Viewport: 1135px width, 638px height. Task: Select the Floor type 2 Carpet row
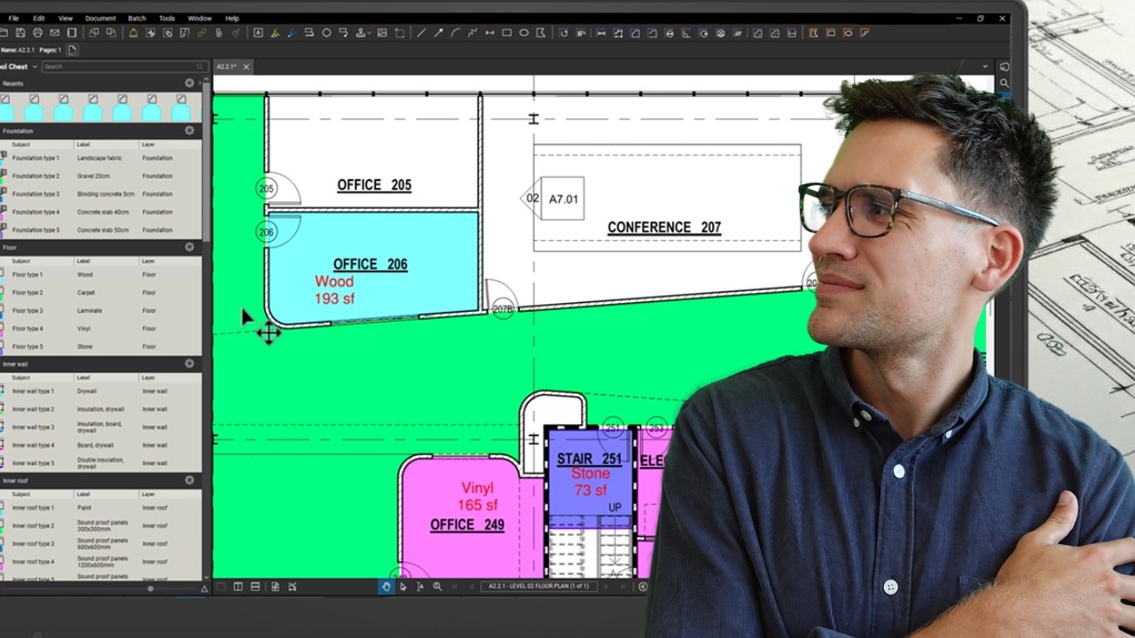[100, 292]
